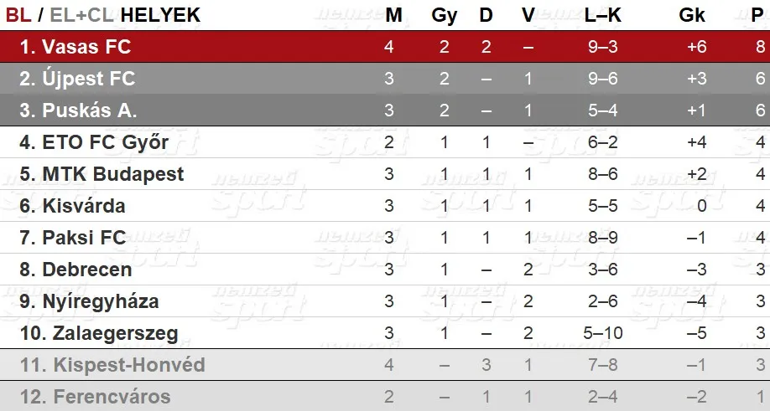Click the BL legend label
This screenshot has width=770, height=411.
tap(18, 15)
